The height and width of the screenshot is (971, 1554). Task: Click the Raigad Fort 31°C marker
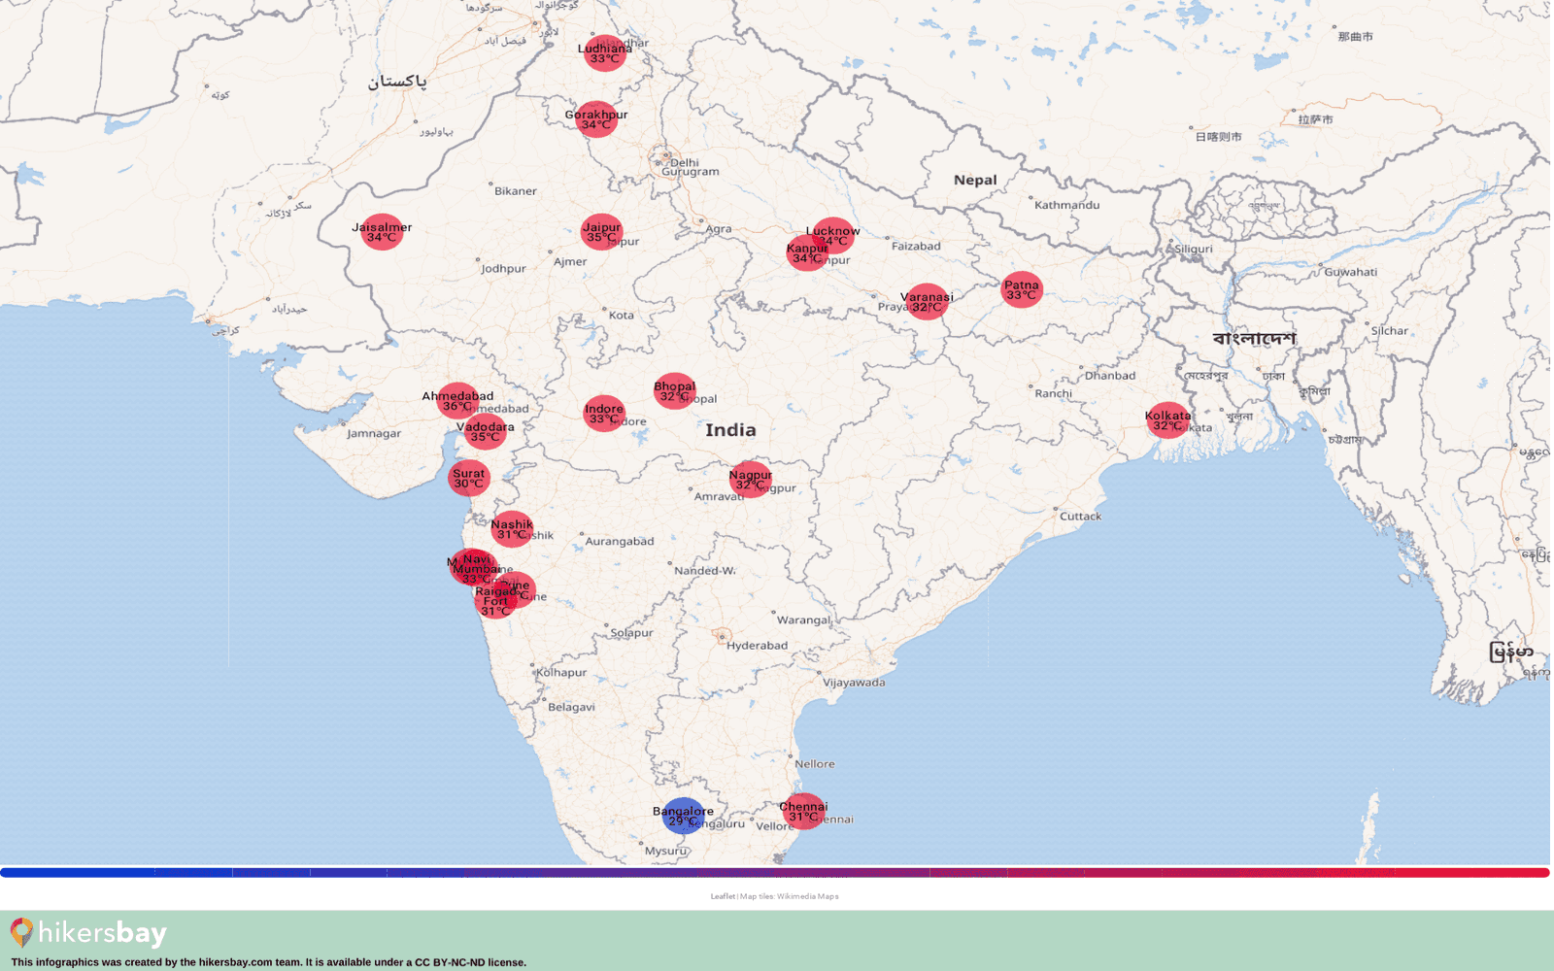495,600
